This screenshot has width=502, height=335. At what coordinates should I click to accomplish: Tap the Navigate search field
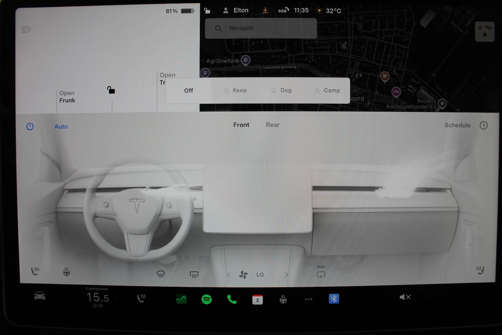pyautogui.click(x=261, y=28)
